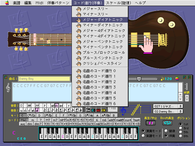This screenshot has width=195, height=146.
Task: Open the 02.Danny Bo... song popup
Action: click(168, 111)
